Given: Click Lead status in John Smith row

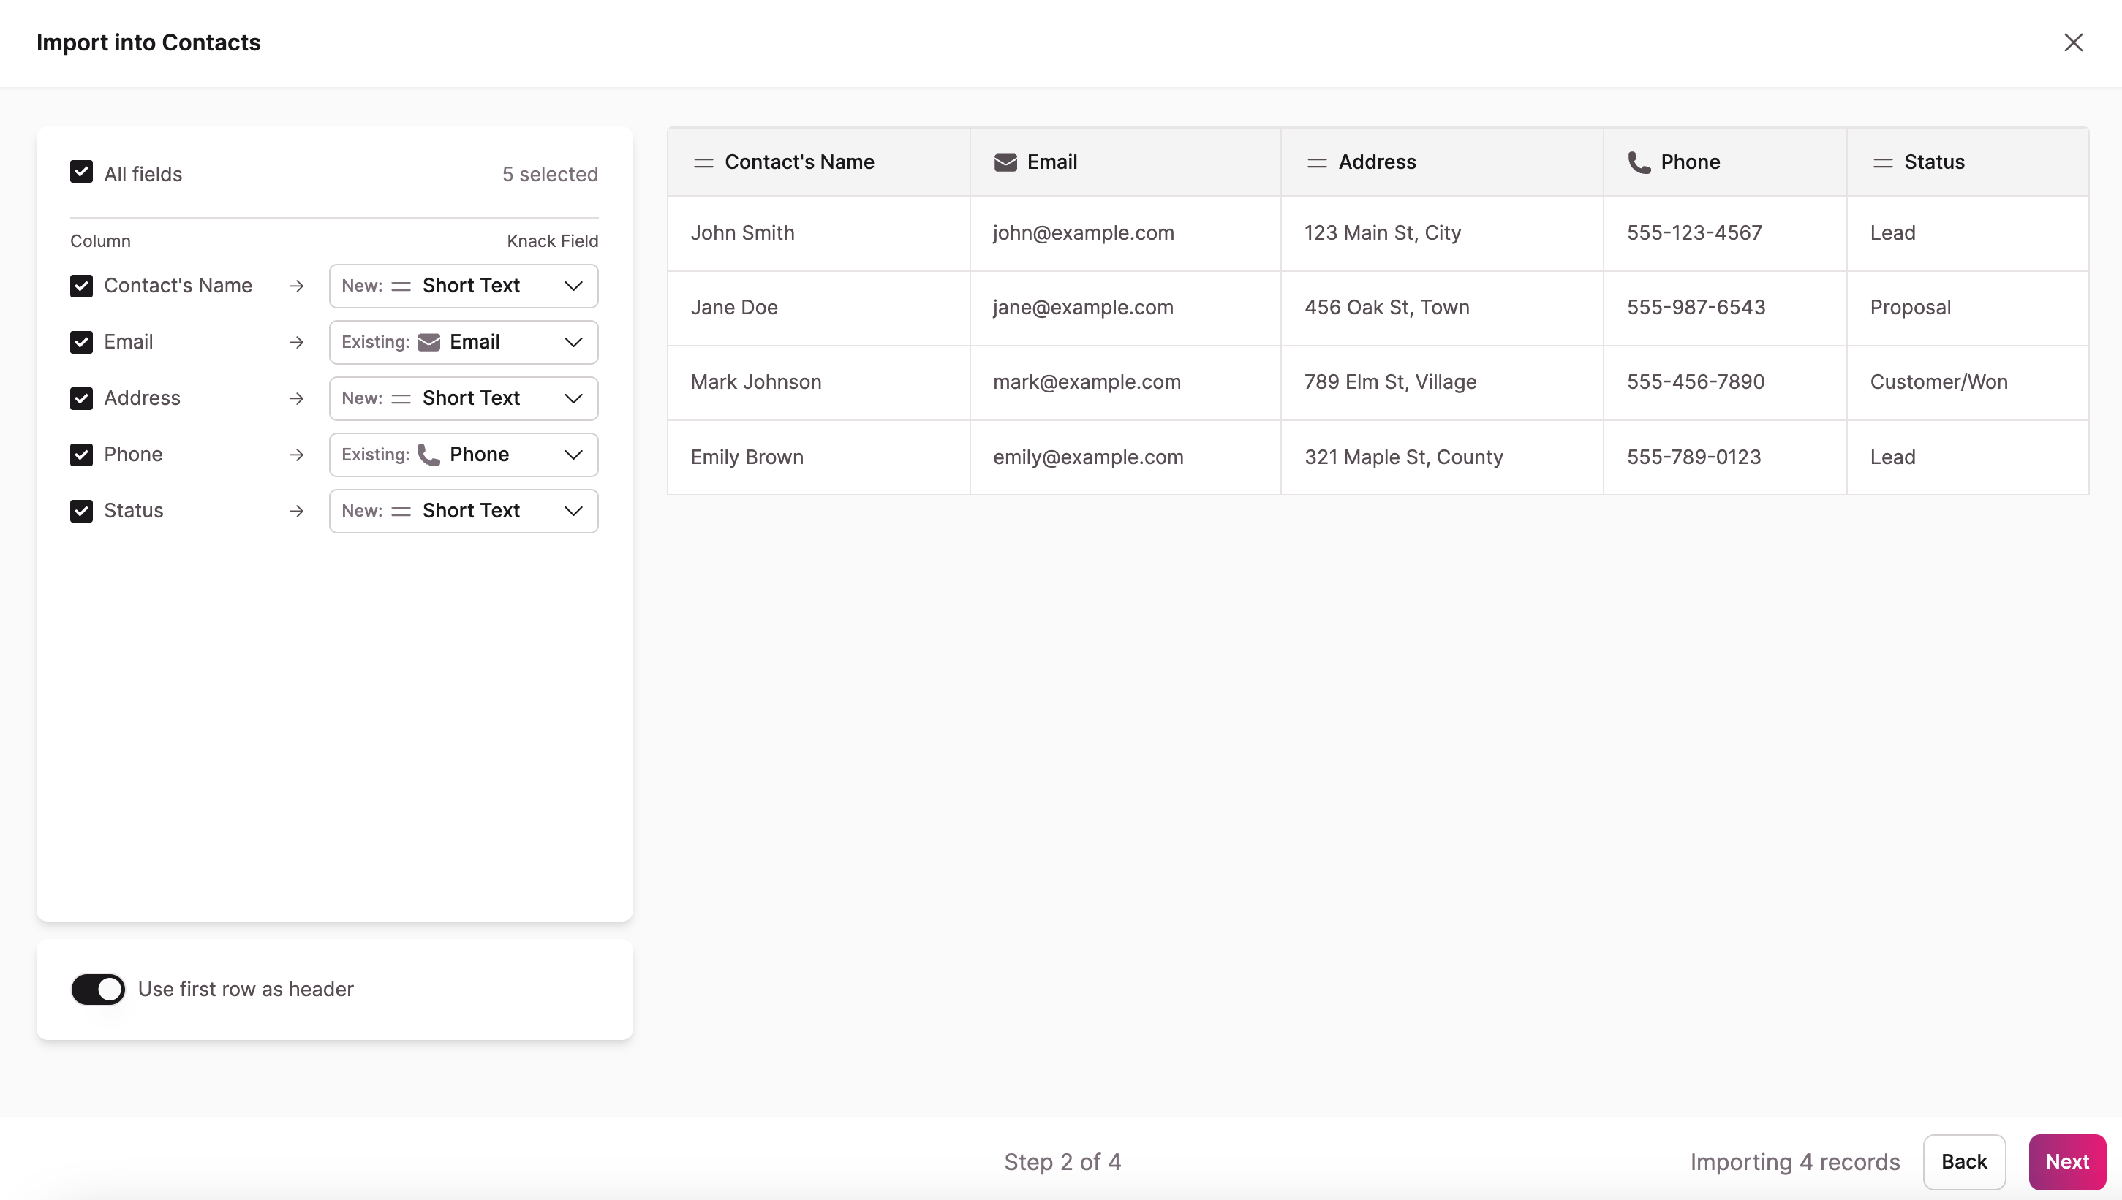Looking at the screenshot, I should (x=1967, y=233).
